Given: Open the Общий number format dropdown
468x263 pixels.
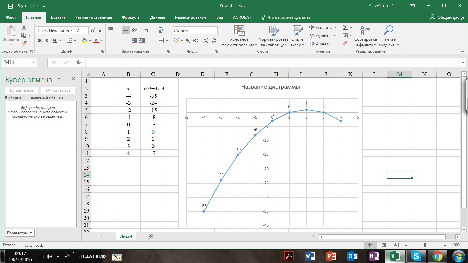Looking at the screenshot, I should point(215,30).
